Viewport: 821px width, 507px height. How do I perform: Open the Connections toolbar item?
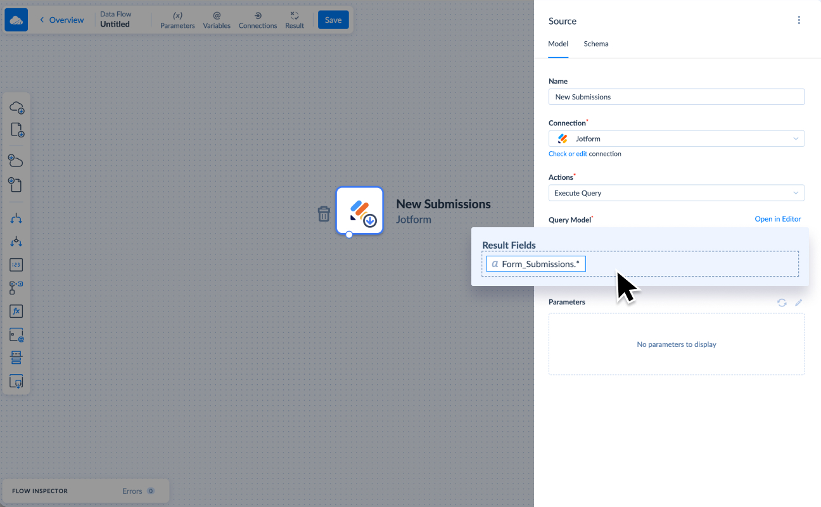(x=258, y=20)
